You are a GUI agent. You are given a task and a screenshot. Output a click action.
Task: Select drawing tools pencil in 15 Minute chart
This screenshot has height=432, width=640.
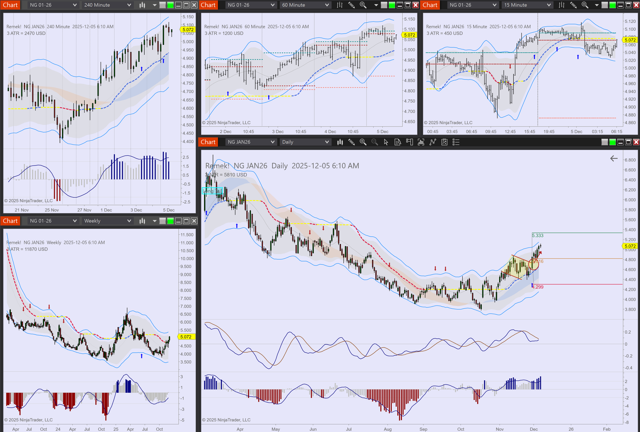pyautogui.click(x=573, y=5)
